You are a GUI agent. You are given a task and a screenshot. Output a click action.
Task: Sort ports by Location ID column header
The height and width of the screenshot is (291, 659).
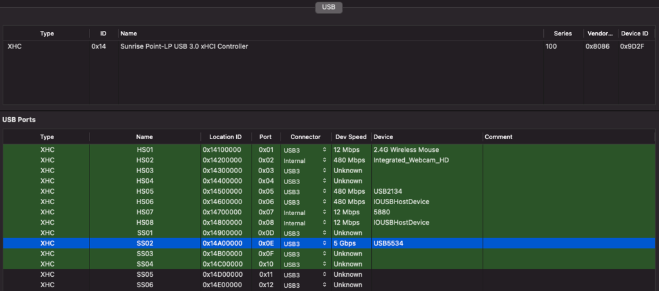[x=225, y=137]
